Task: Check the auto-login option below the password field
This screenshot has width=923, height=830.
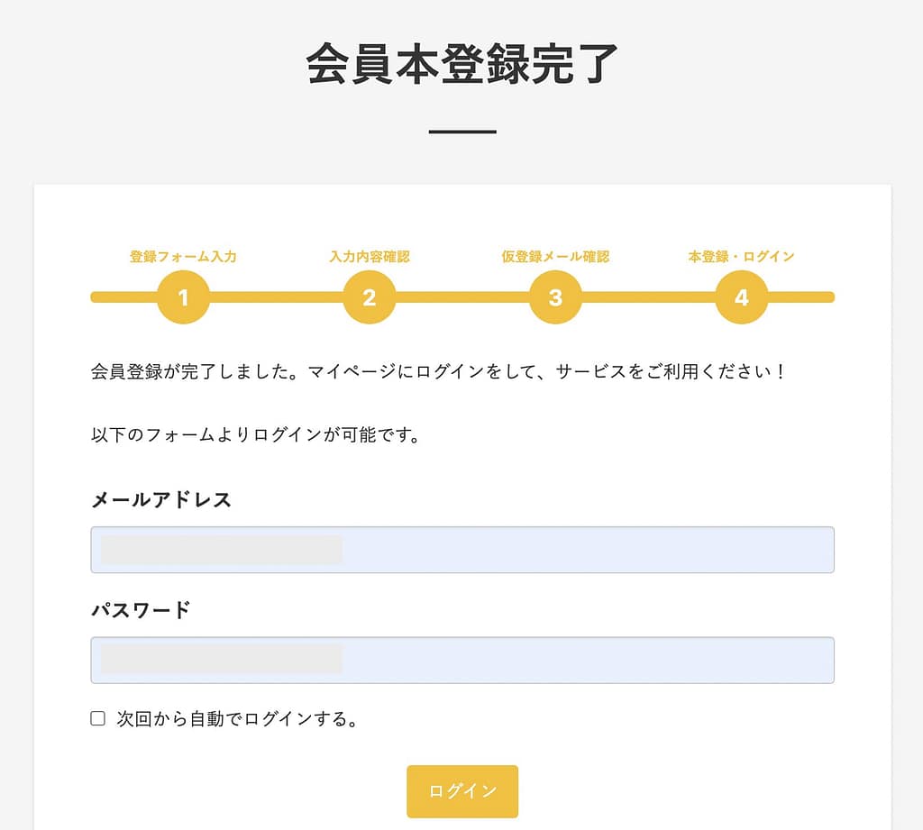Action: pos(96,716)
